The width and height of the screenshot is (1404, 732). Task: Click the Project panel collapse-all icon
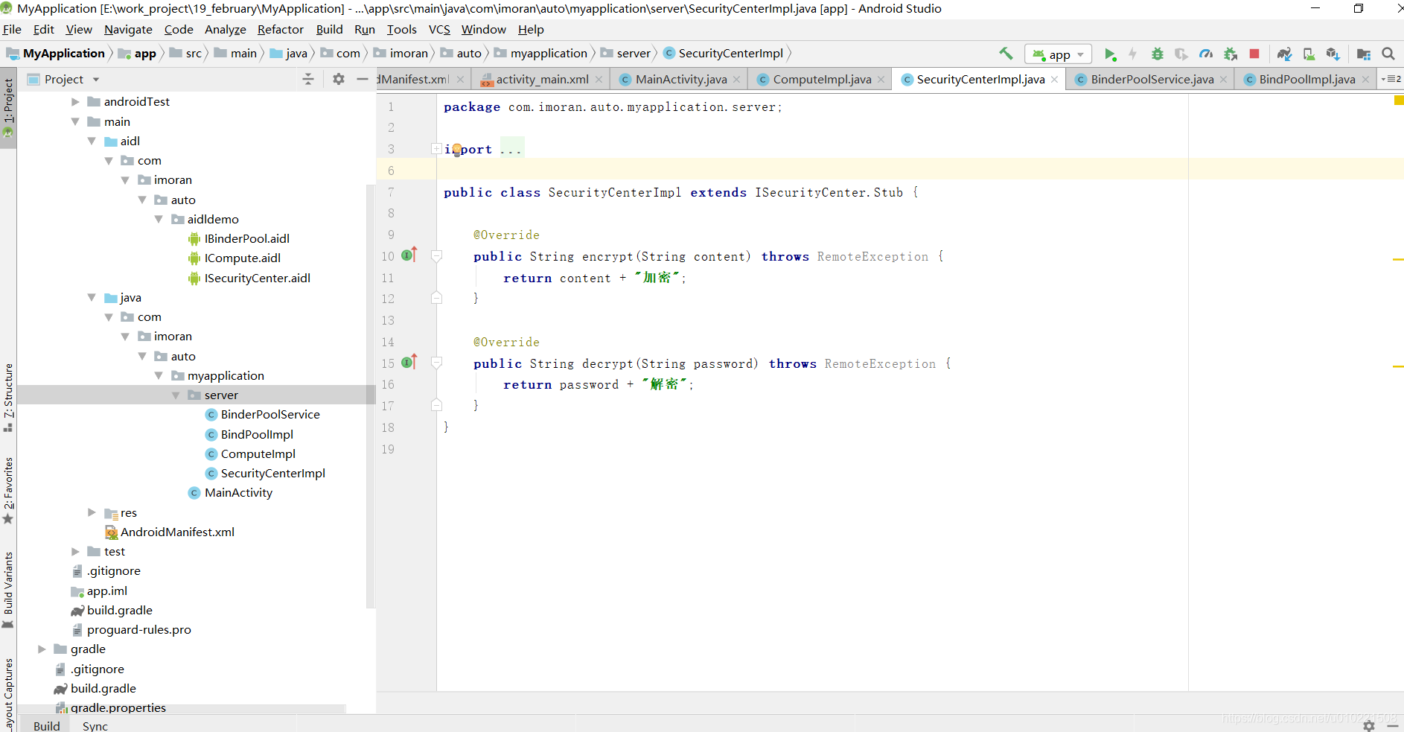tap(308, 79)
